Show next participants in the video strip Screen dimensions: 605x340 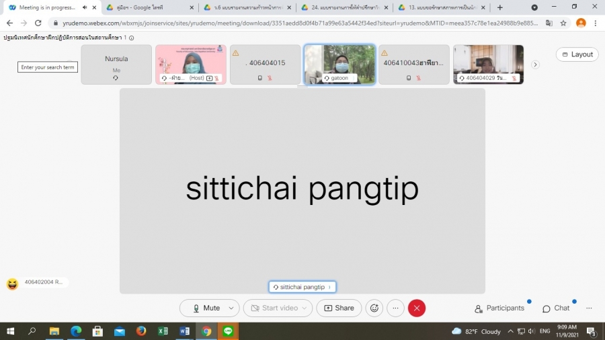pyautogui.click(x=535, y=65)
